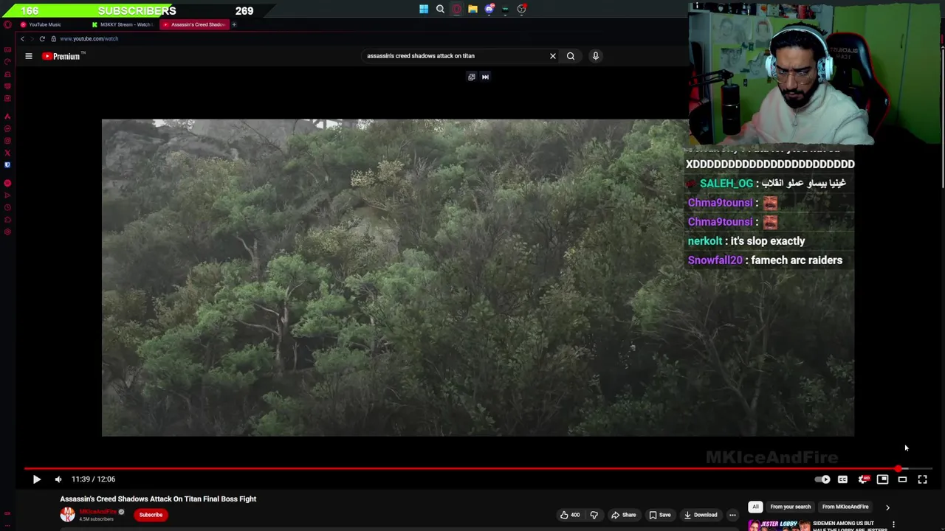
Task: Click Opera GX taskbar icon
Action: (x=456, y=10)
